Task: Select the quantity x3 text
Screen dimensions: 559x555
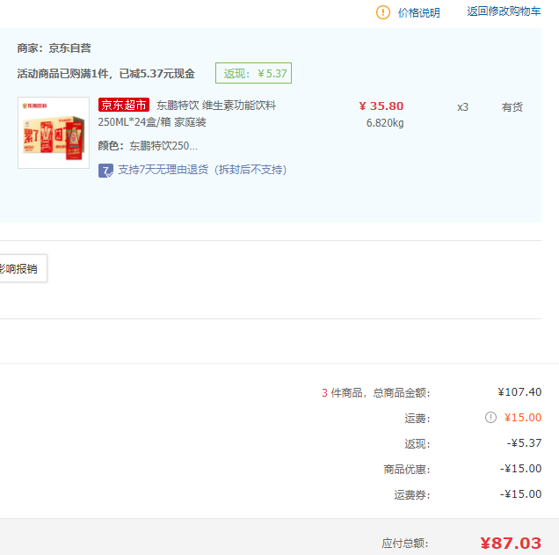Action: [462, 107]
